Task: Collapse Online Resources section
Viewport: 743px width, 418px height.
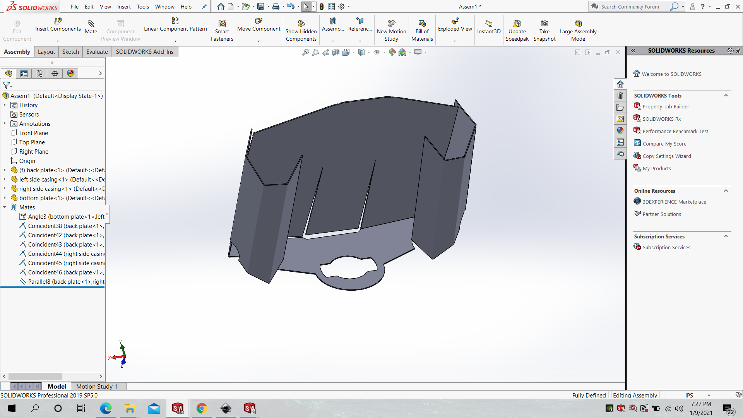Action: (726, 191)
